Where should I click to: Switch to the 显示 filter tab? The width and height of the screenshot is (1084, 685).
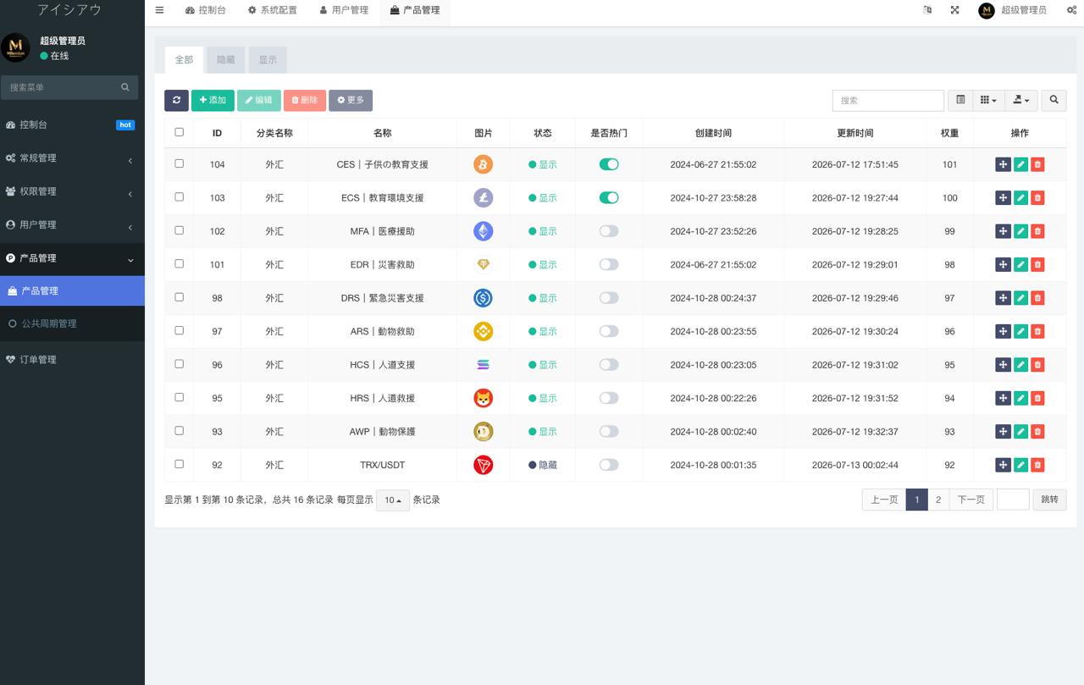[268, 60]
